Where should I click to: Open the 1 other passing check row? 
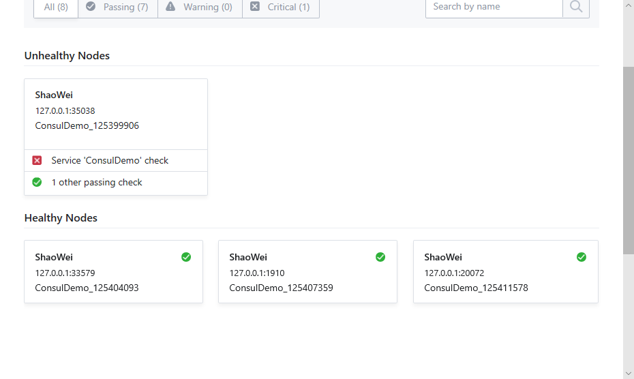click(x=97, y=182)
